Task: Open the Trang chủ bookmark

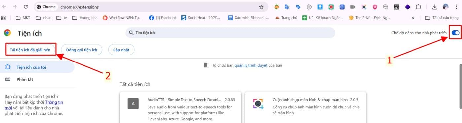Action: click(286, 18)
